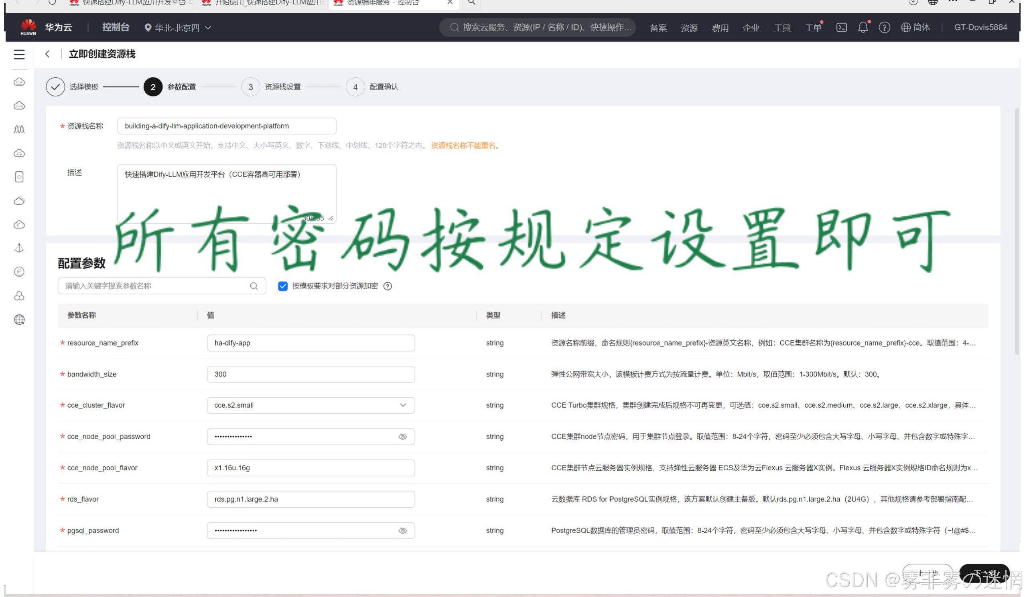Open 备案 menu
Image resolution: width=1025 pixels, height=597 pixels.
(x=658, y=28)
